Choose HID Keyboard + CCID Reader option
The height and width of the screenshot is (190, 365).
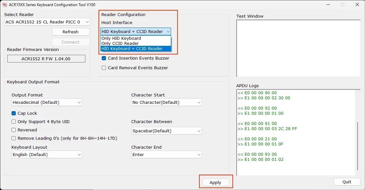tap(133, 48)
